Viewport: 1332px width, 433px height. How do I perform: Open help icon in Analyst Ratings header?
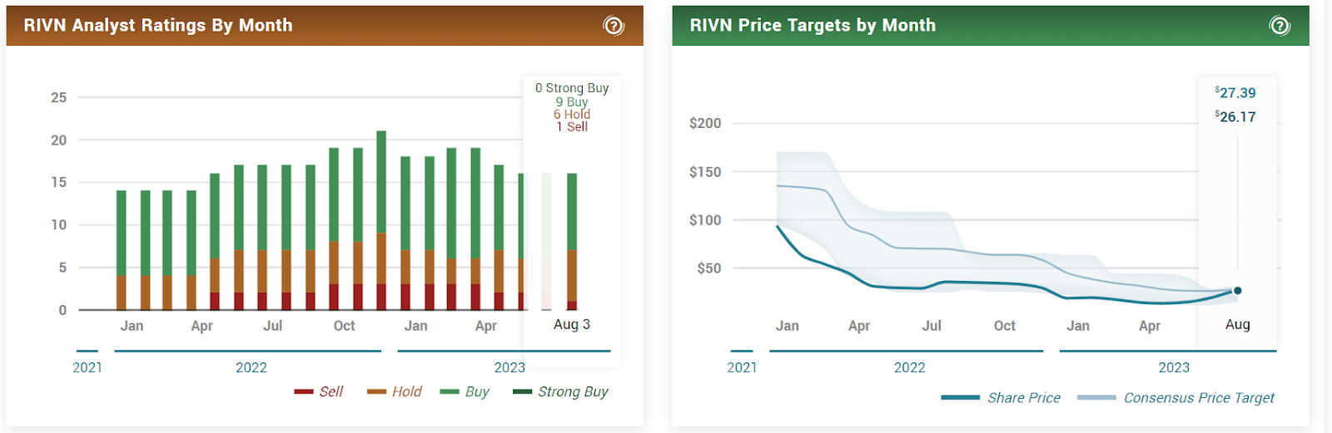614,26
